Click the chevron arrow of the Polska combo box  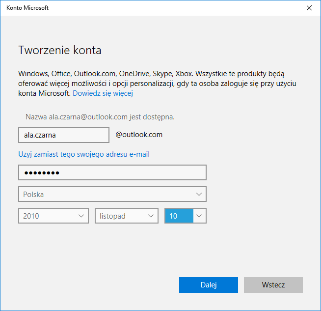[199, 194]
